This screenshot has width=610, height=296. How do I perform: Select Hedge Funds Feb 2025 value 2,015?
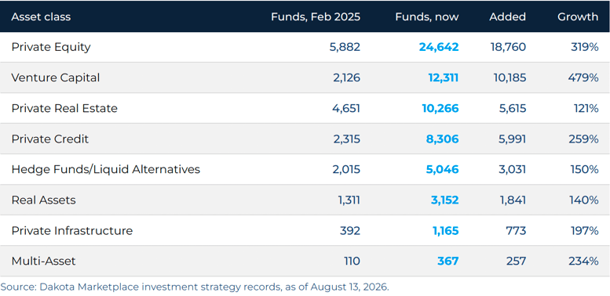[347, 169]
